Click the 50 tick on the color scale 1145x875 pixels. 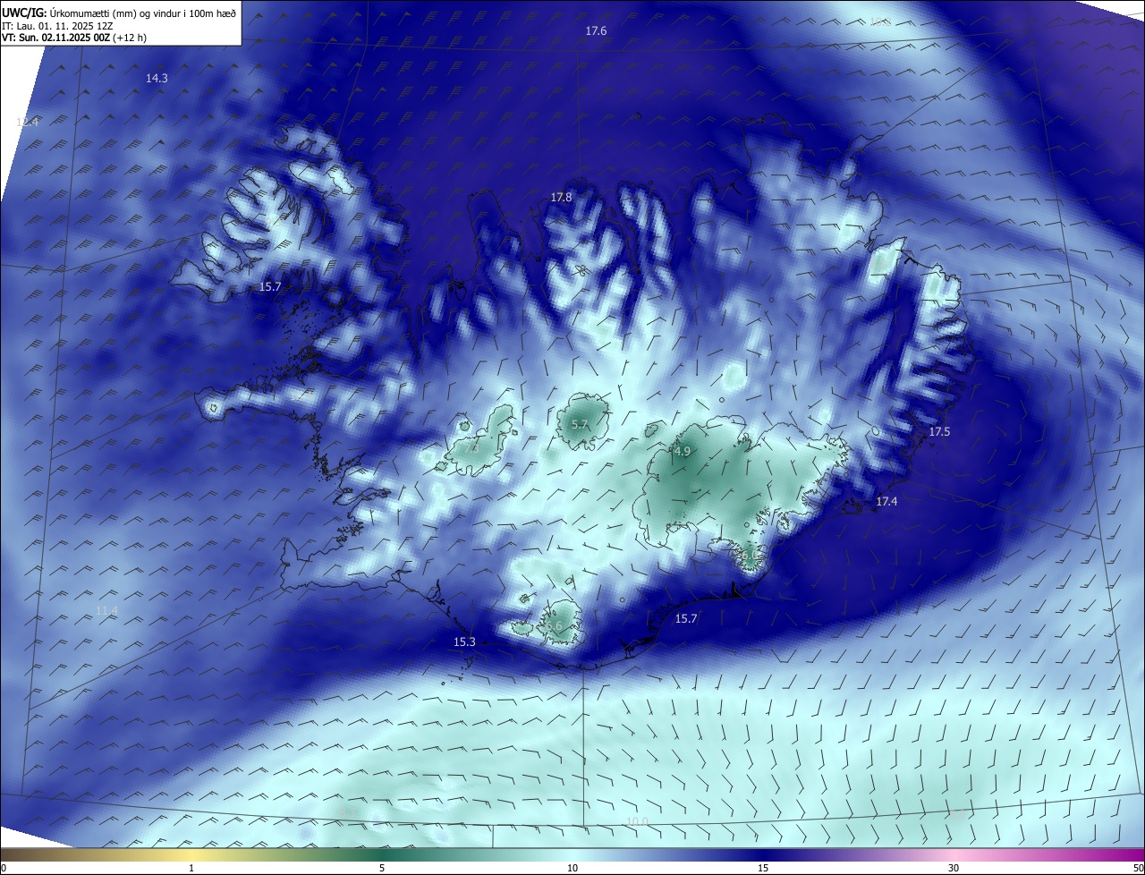(1138, 869)
